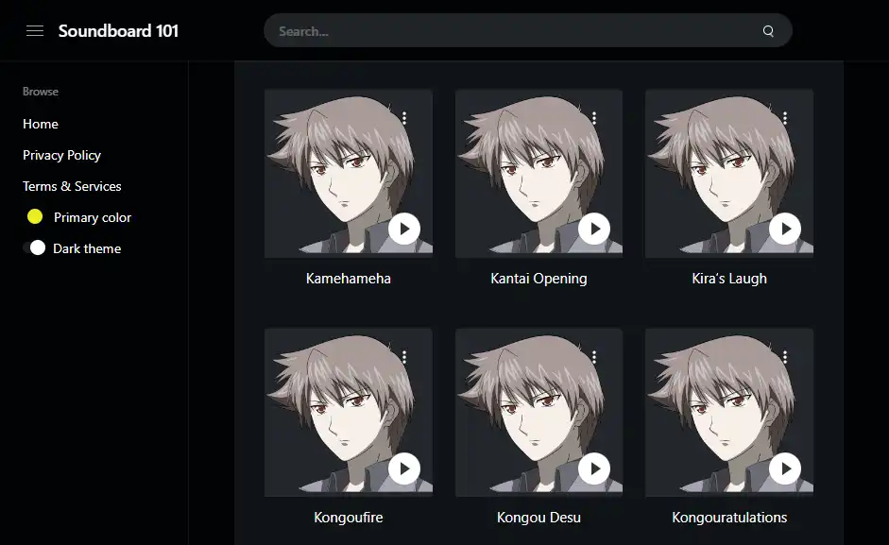Open the three-dot menu on Kongouratulations card
This screenshot has height=545, width=889.
point(785,357)
